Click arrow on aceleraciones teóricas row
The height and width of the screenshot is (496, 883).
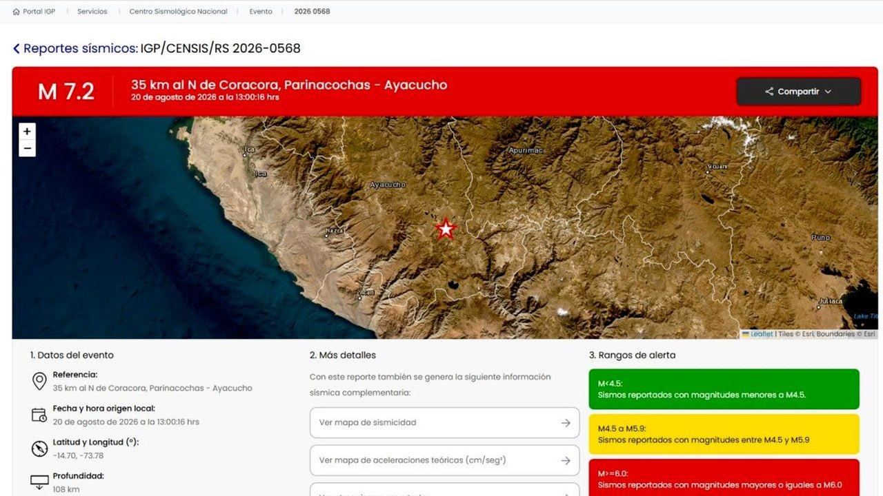(x=566, y=460)
